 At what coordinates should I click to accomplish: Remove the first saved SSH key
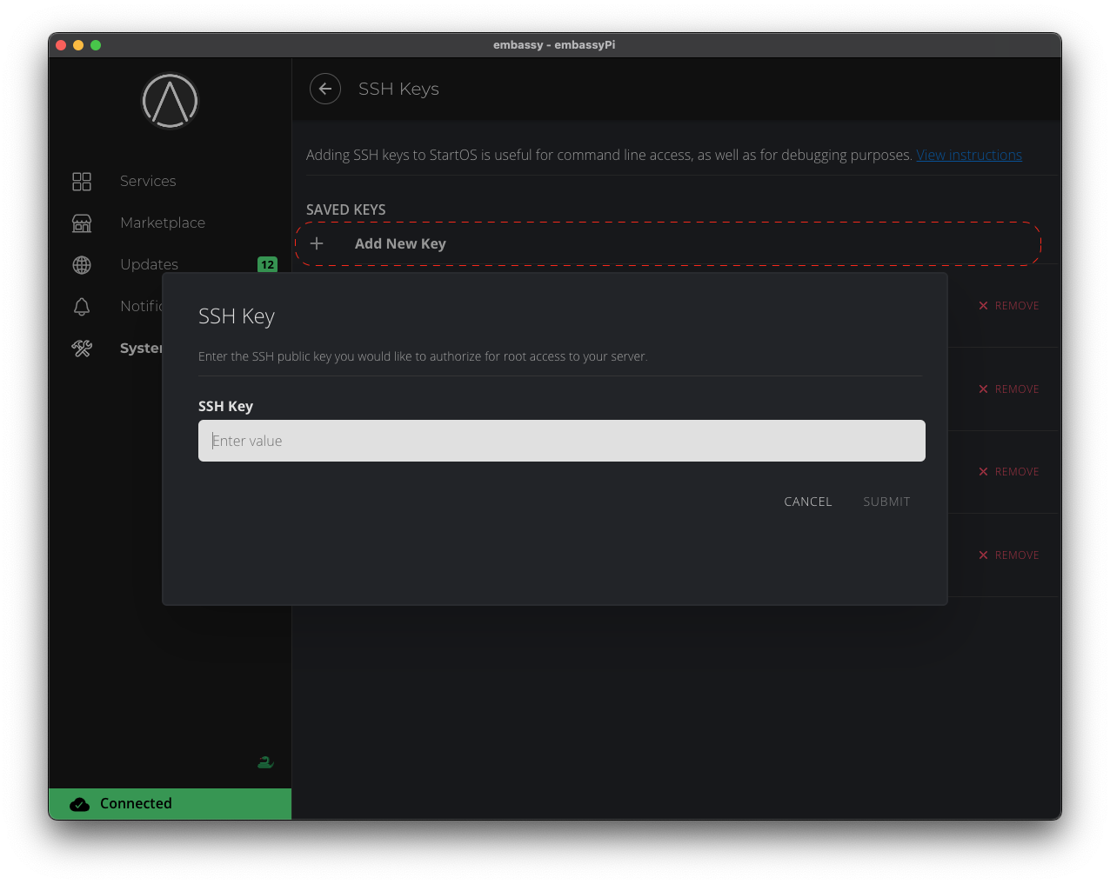(x=1008, y=306)
